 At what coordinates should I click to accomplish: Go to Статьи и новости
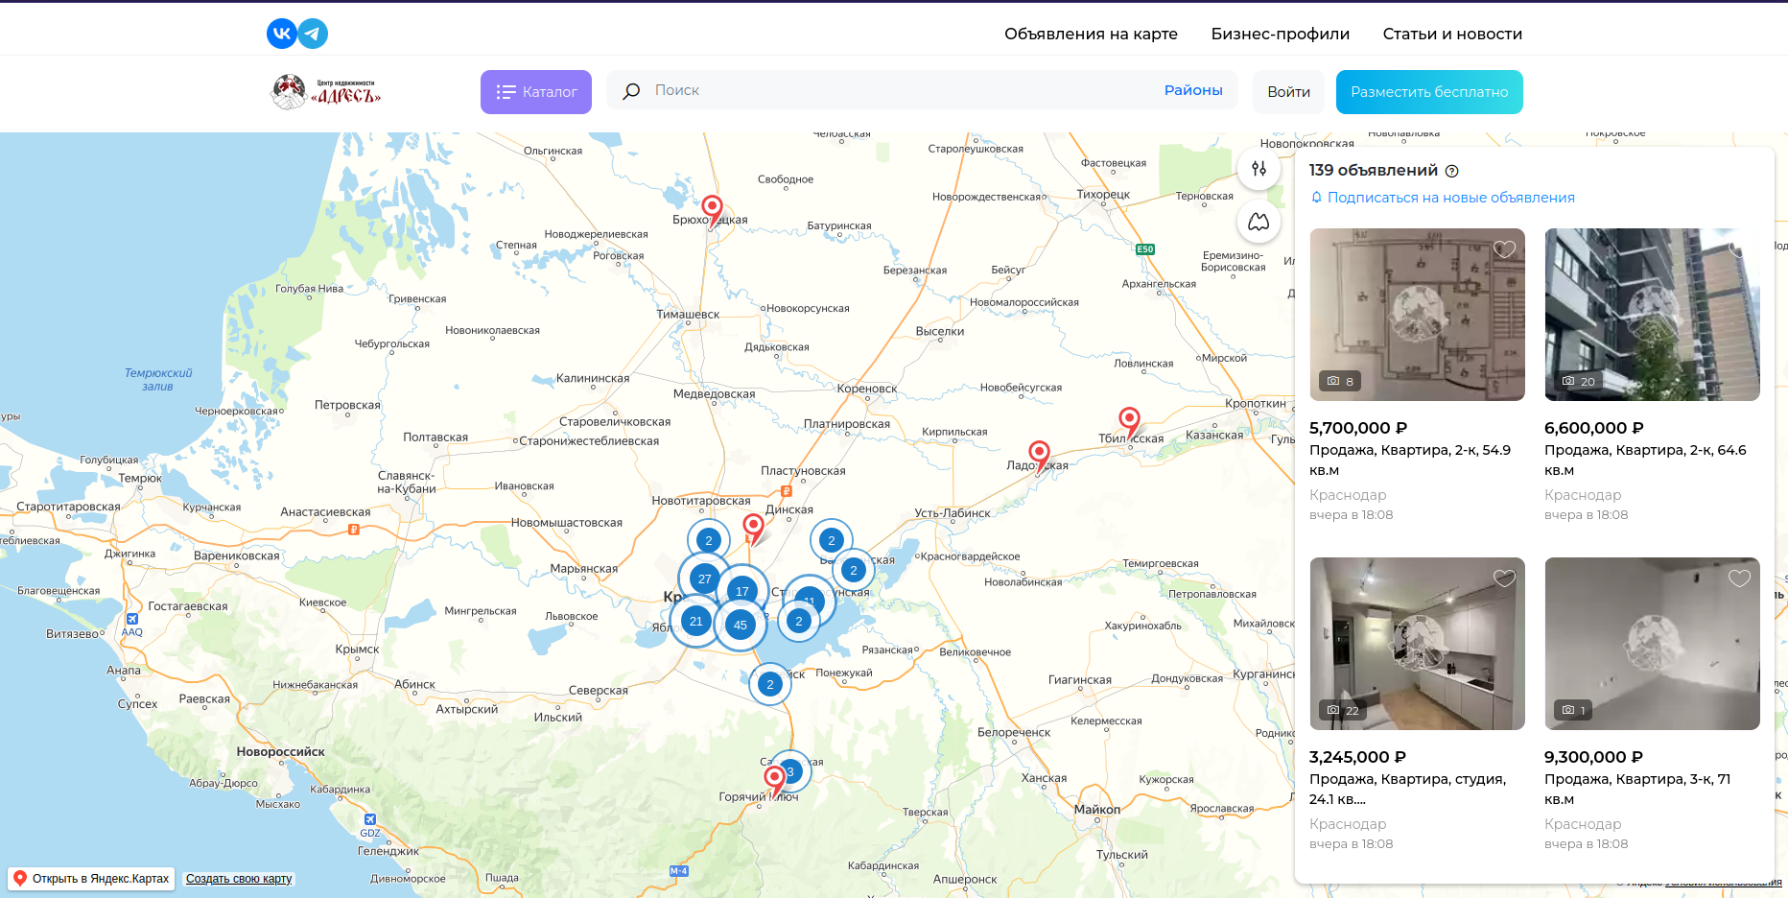(x=1451, y=34)
